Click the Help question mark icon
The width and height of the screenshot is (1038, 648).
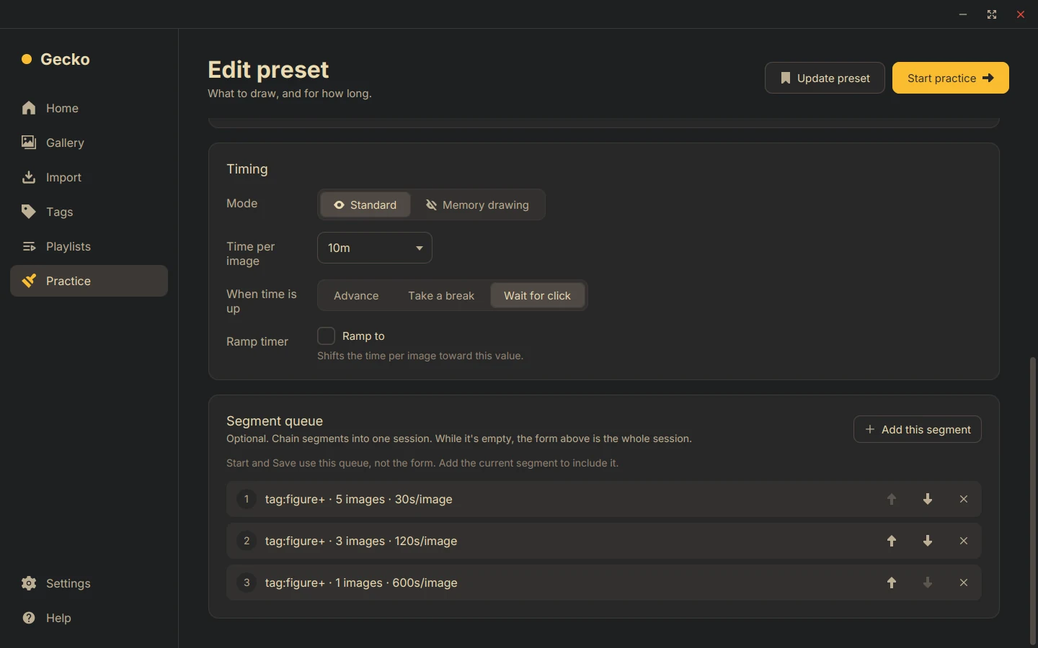tap(29, 618)
